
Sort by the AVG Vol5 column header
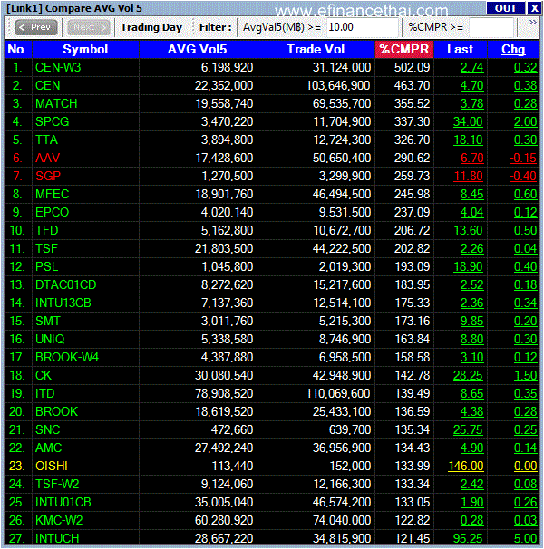(x=198, y=49)
